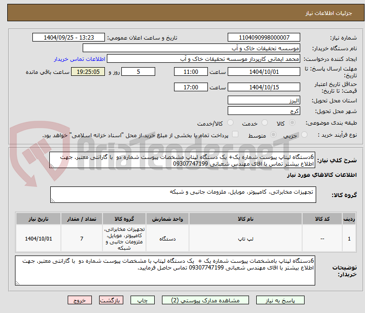Click the deadline time 11:00 field
The image size is (365, 313).
[x=191, y=71]
